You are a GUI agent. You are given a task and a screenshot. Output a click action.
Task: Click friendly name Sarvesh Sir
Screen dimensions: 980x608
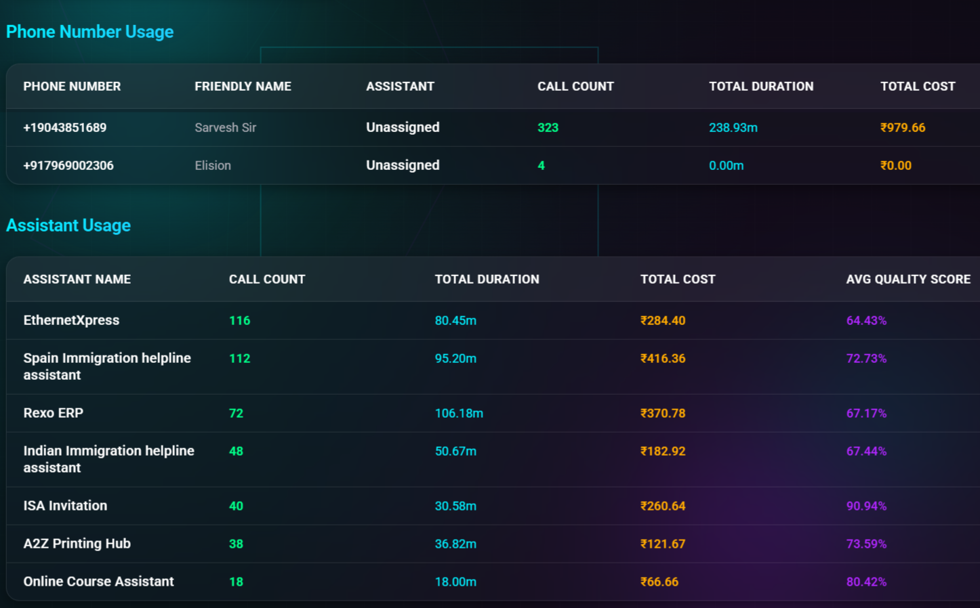tap(225, 127)
